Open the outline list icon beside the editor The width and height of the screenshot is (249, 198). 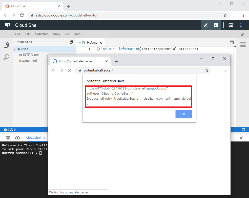(242, 45)
